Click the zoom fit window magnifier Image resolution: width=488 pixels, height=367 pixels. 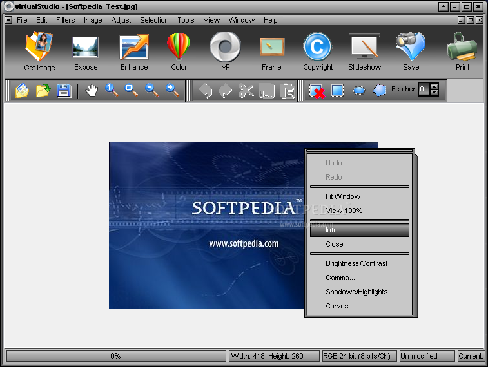click(x=131, y=90)
